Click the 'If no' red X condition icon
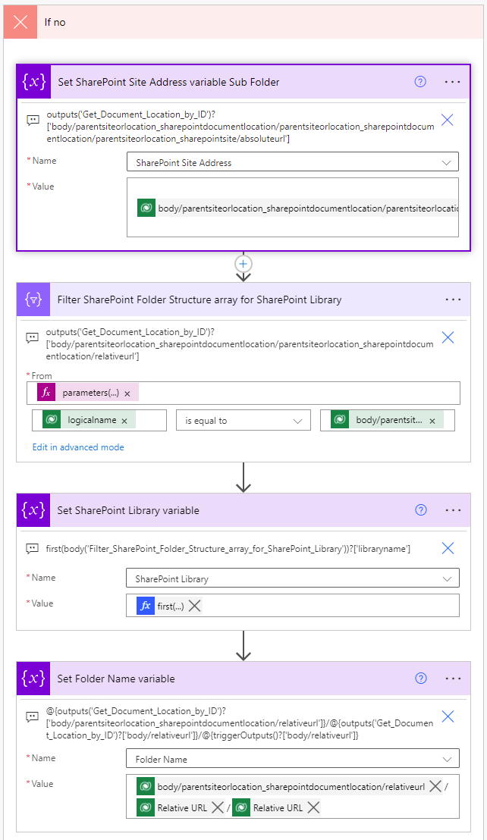 tap(20, 22)
